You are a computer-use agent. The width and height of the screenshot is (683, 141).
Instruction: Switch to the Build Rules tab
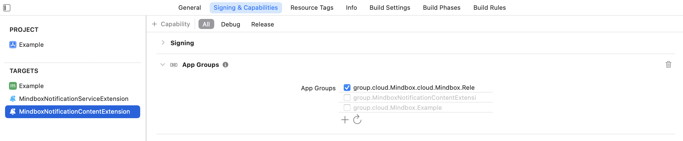pyautogui.click(x=490, y=8)
